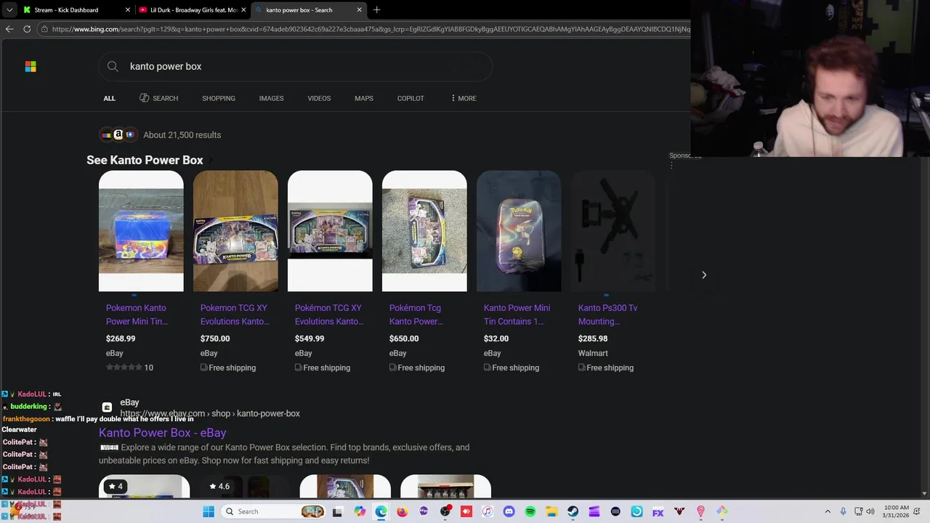
Task: Open the $32.00 Mini Tin product image
Action: pyautogui.click(x=519, y=231)
